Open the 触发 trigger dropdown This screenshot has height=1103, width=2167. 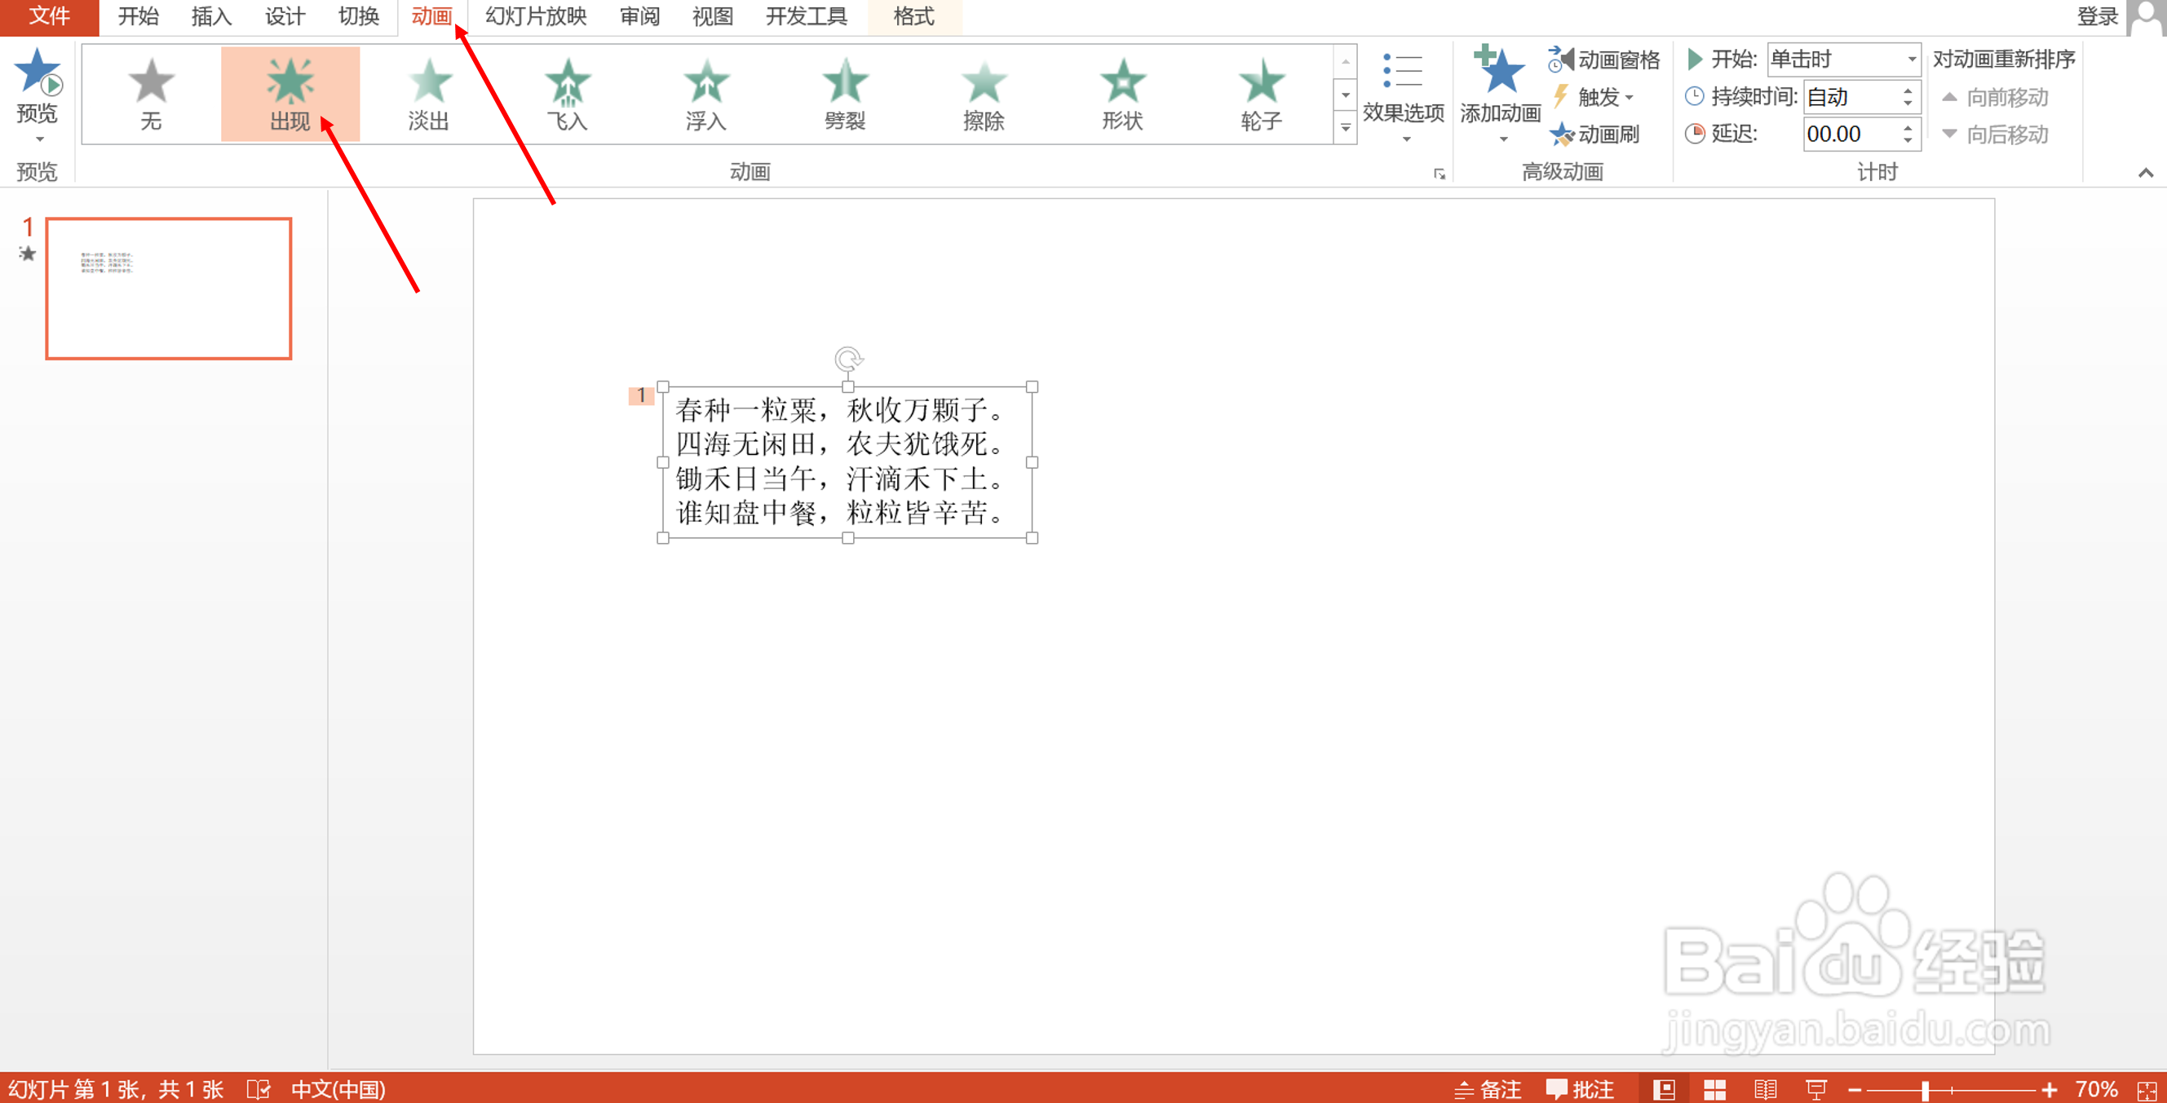1604,98
